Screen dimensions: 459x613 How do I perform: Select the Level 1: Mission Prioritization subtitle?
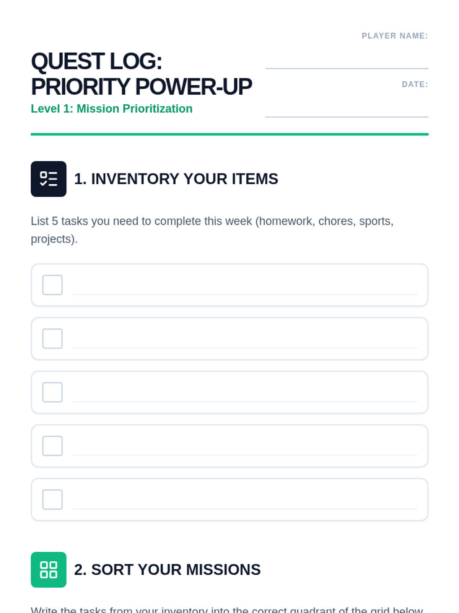(112, 109)
